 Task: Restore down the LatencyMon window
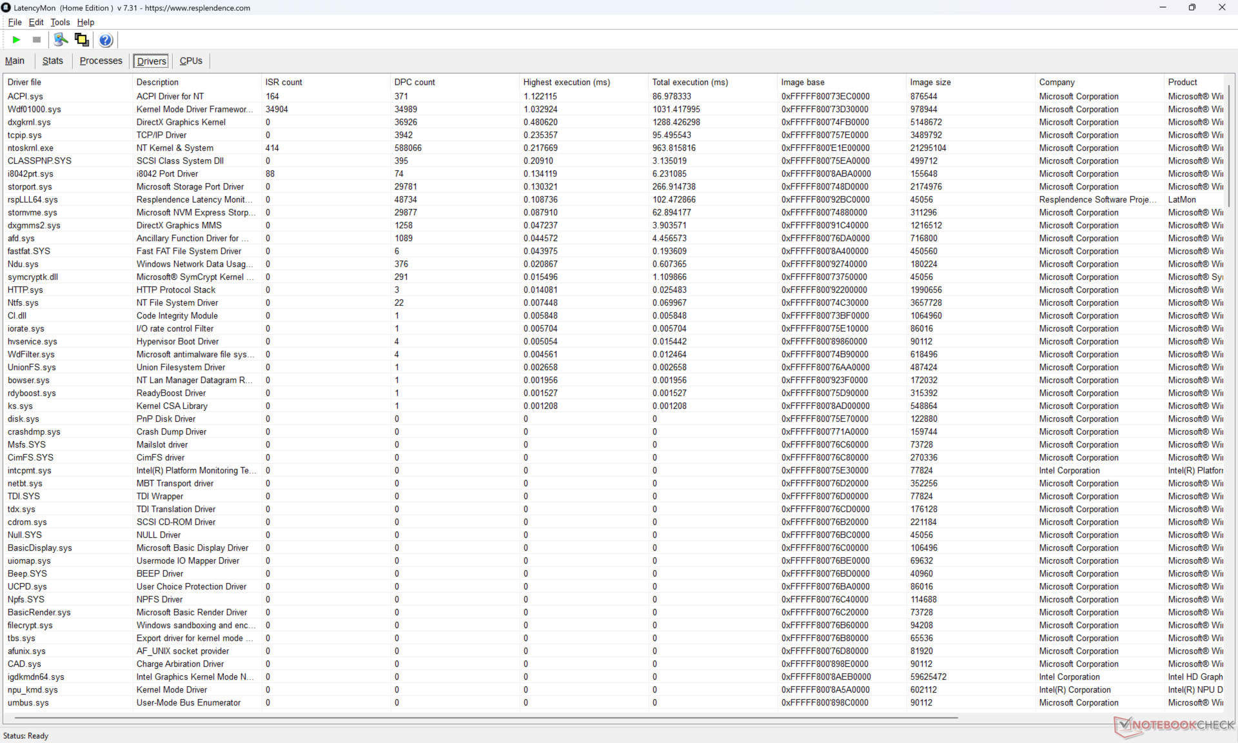coord(1192,8)
